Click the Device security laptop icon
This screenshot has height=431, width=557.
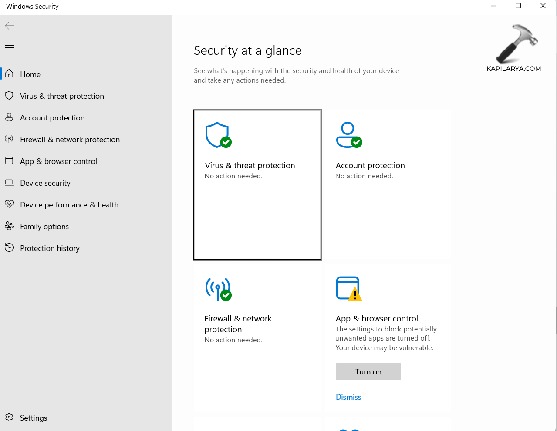(x=9, y=183)
